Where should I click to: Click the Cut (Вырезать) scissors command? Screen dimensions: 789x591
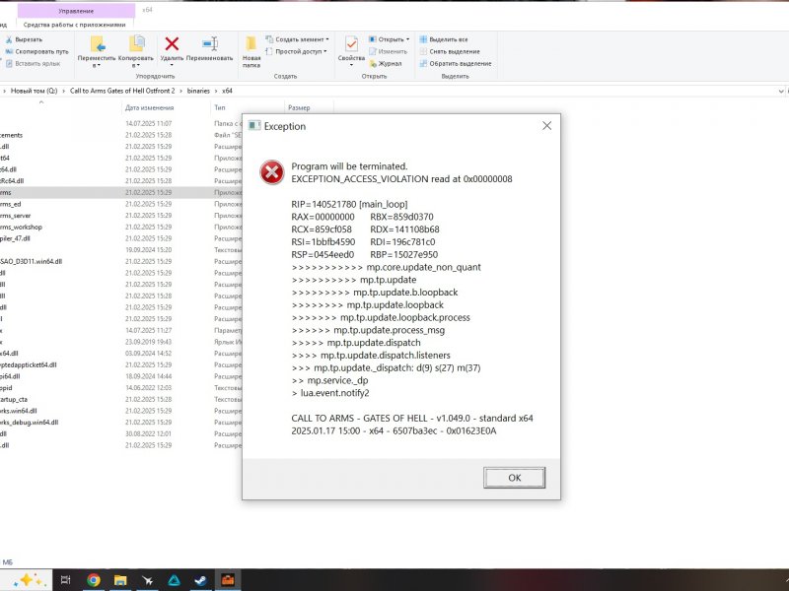[24, 39]
